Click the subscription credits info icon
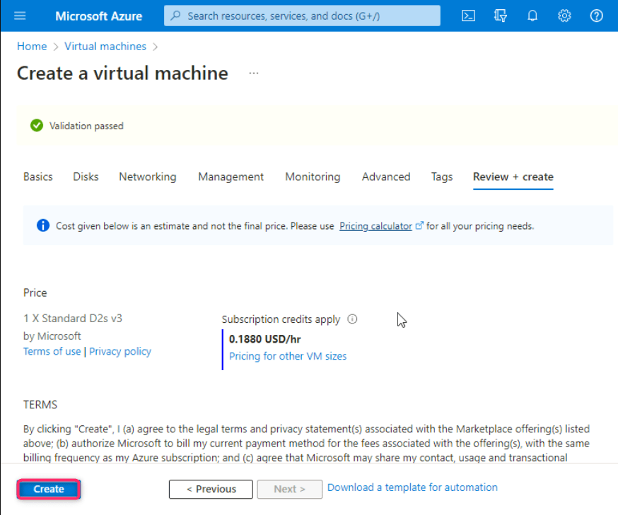 tap(352, 319)
